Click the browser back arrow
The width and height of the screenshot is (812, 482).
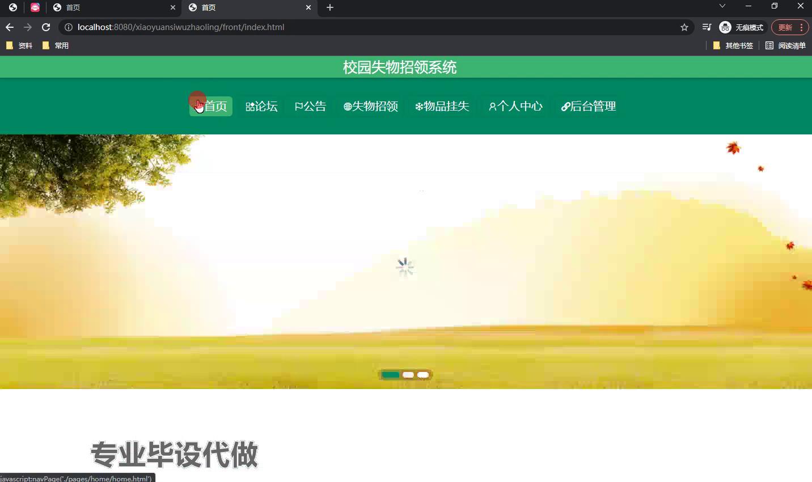coord(10,27)
